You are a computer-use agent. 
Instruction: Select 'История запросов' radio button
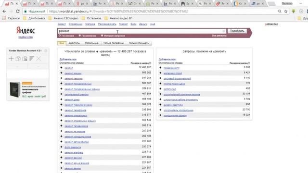102,36
